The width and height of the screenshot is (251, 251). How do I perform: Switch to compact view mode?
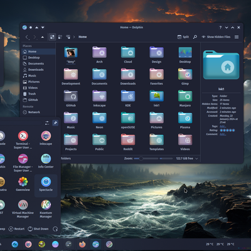point(60,37)
